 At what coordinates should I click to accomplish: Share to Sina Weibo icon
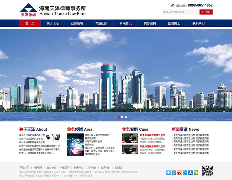[179, 172]
